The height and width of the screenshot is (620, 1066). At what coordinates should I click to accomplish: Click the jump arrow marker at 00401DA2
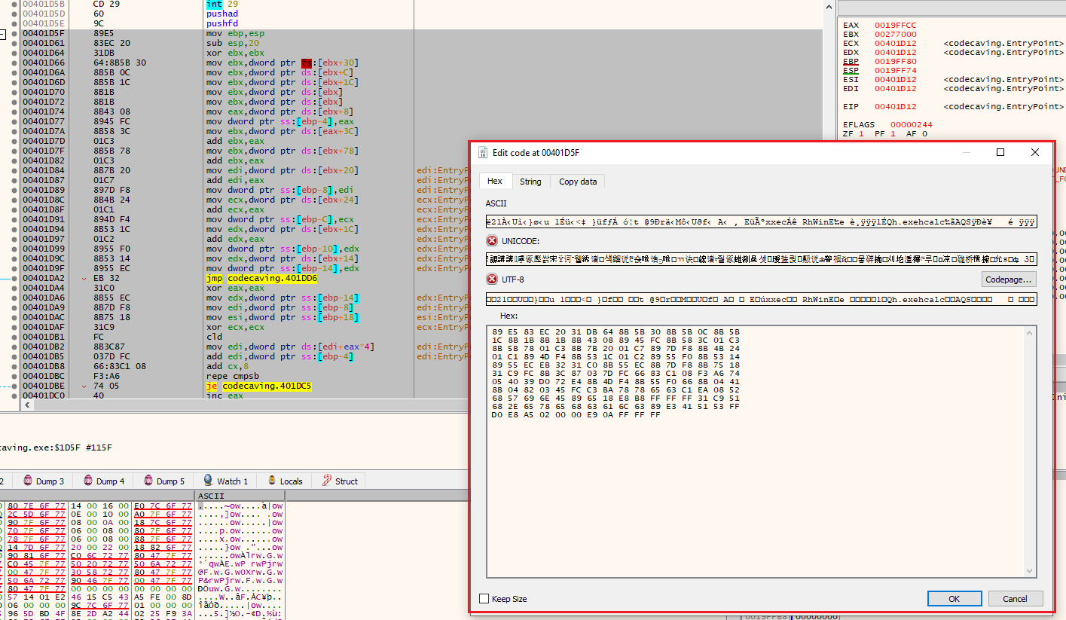point(85,278)
